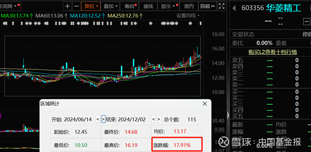Viewport: 311px width, 152px height.
Task: Click the left arrow beside stock code 603356
Action: 234,8
